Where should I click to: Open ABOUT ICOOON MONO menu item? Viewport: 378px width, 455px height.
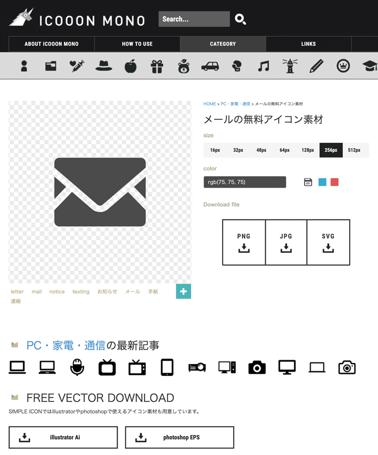point(51,44)
